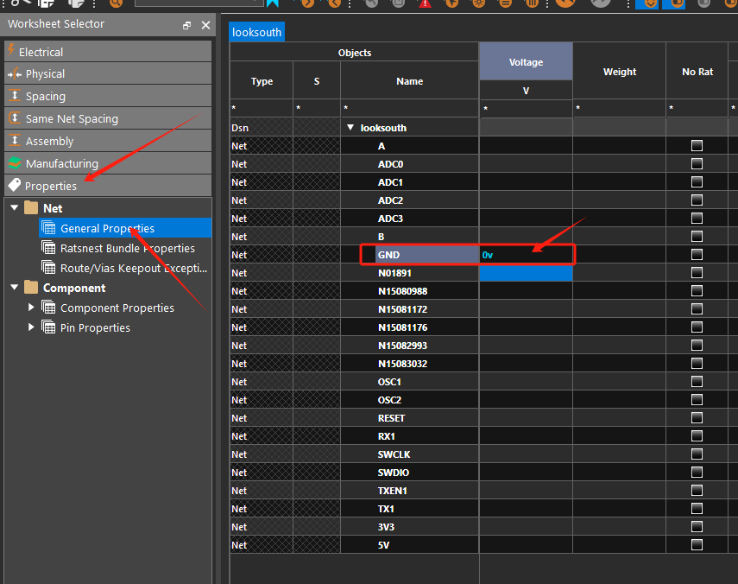738x584 pixels.
Task: Toggle No Rat checkbox for net GND
Action: [697, 254]
